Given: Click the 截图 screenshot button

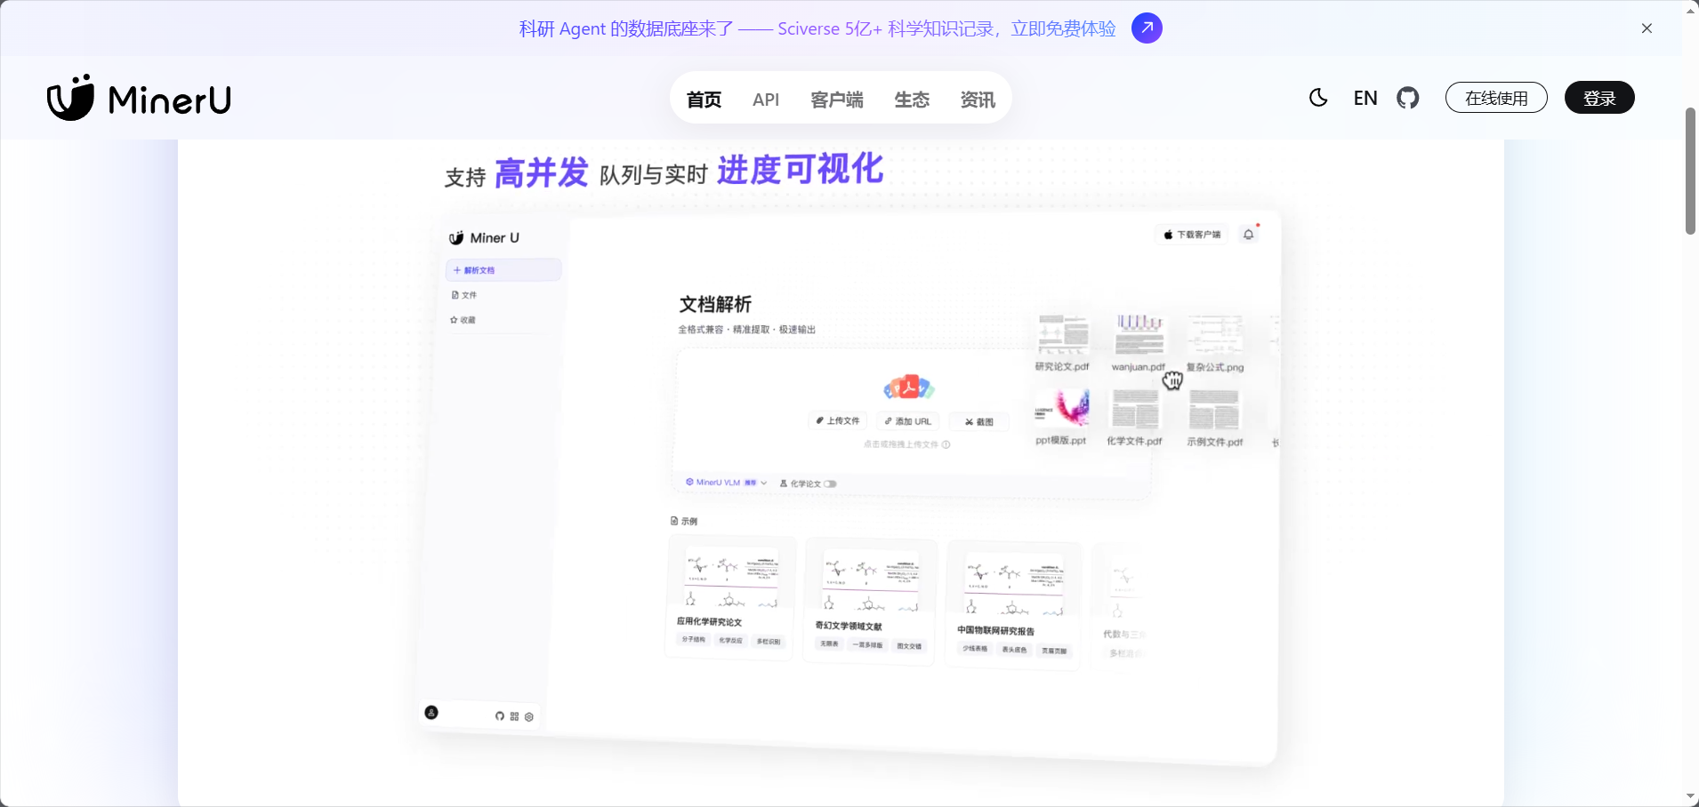Looking at the screenshot, I should pyautogui.click(x=979, y=422).
